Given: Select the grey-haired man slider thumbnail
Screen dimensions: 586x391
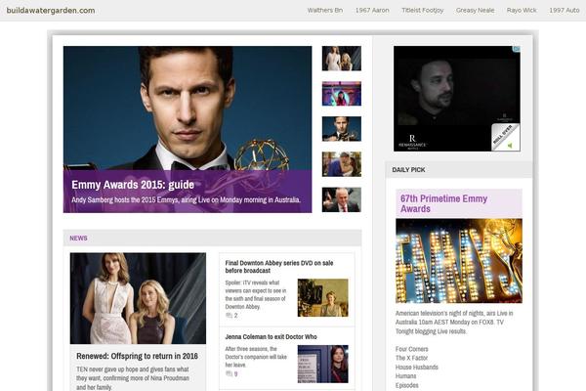Looking at the screenshot, I should point(342,199).
